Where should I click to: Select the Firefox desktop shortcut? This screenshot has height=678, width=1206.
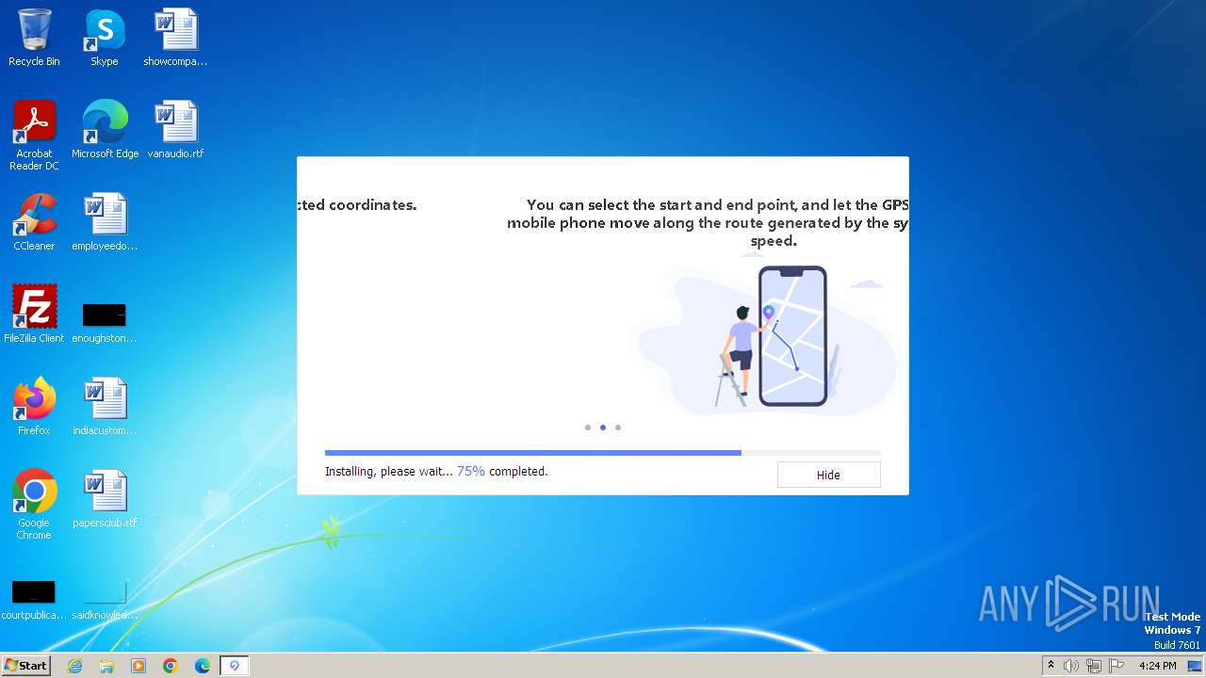[x=34, y=408]
